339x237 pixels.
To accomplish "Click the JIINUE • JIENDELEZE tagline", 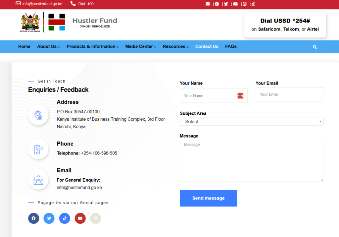I will coord(95,27).
